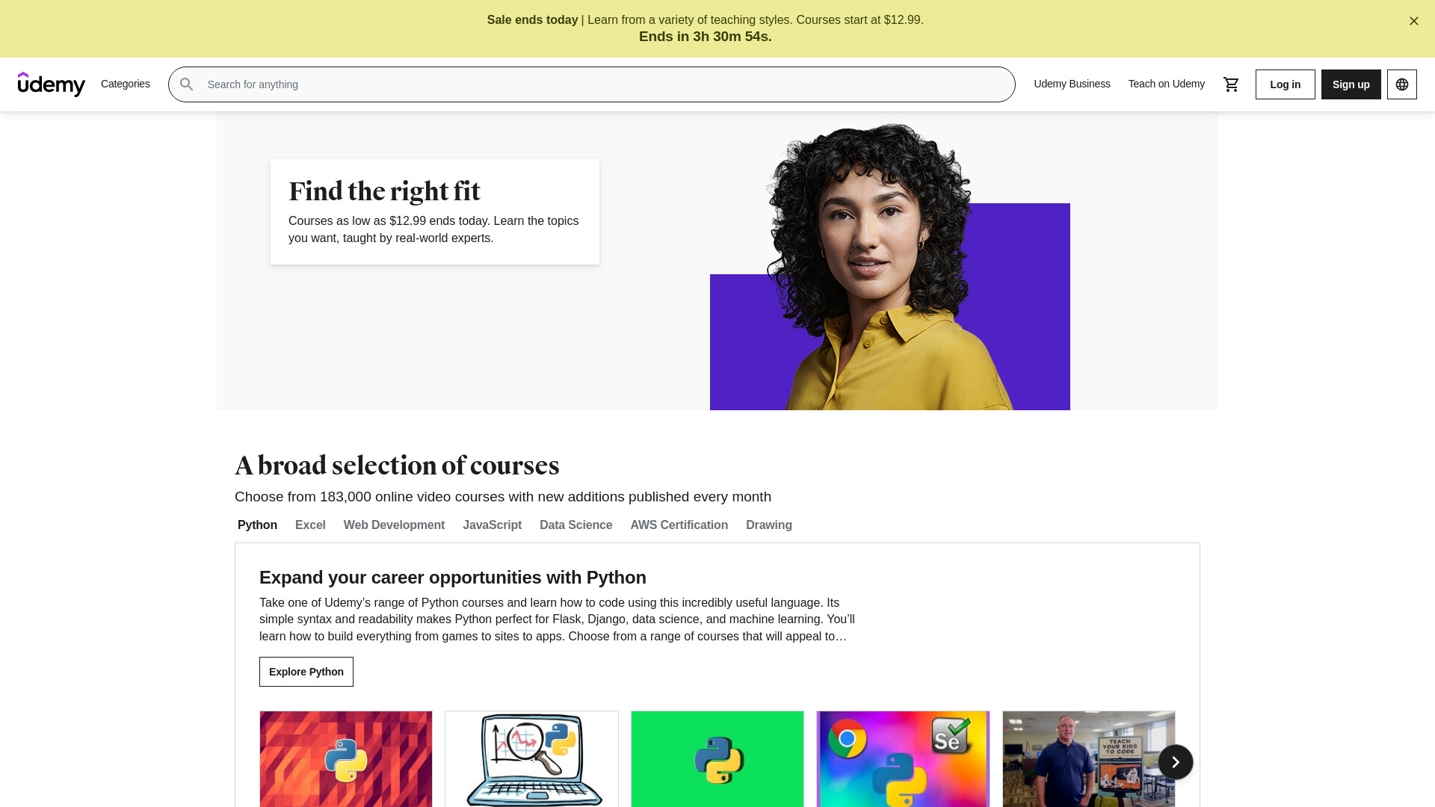
Task: Click the Explore Python button
Action: click(x=306, y=672)
